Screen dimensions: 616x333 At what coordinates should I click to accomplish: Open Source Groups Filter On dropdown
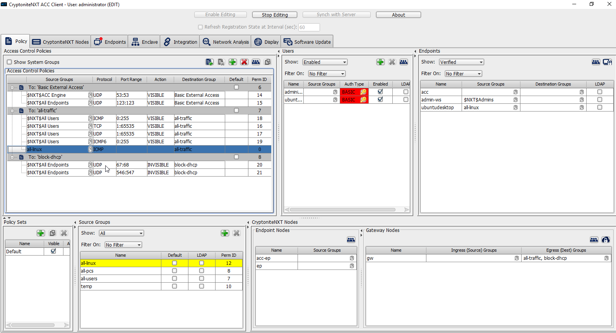pyautogui.click(x=123, y=245)
